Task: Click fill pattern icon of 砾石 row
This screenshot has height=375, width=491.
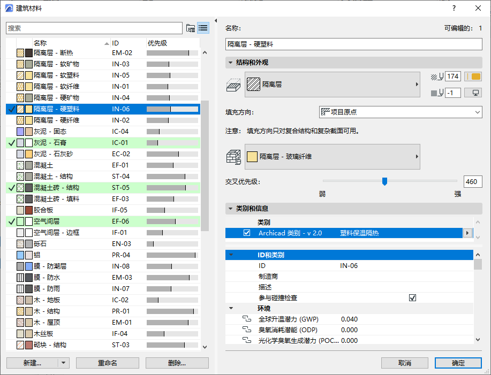Action: point(20,244)
